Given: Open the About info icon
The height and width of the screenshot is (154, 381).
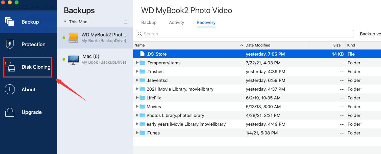Looking at the screenshot, I should tap(10, 90).
